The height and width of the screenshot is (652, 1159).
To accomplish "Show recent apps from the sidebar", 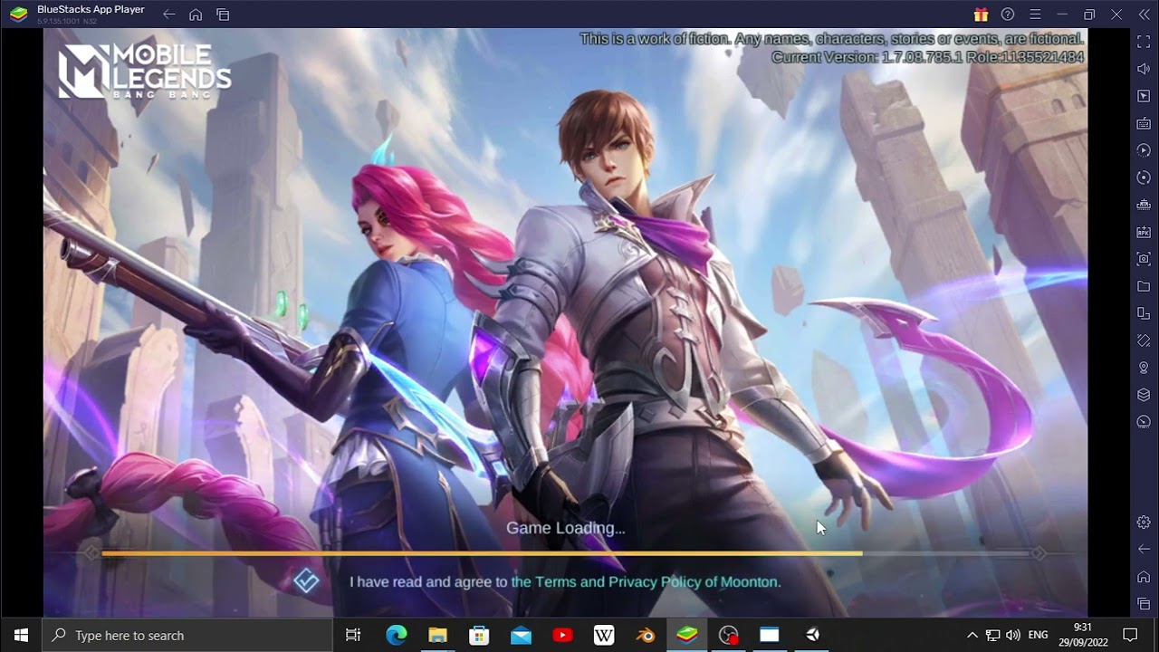I will click(x=1144, y=604).
